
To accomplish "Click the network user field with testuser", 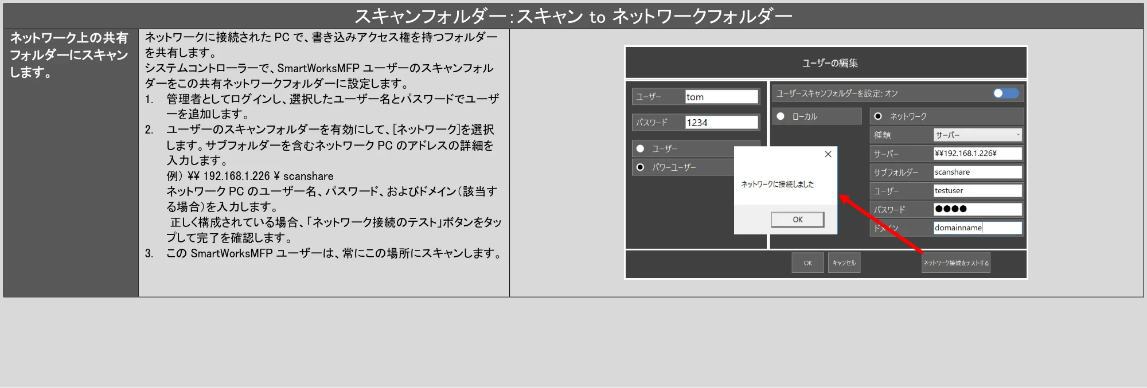I will tap(978, 191).
